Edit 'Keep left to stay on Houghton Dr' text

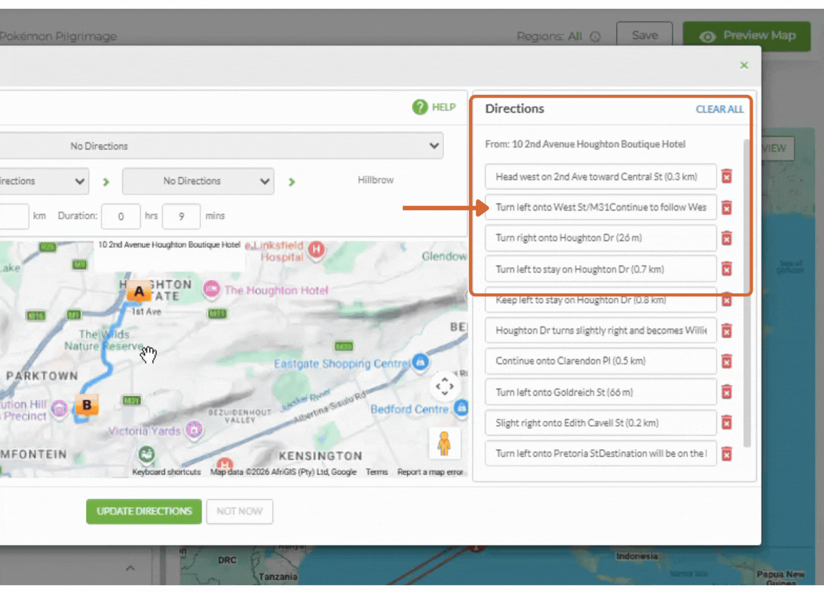point(600,300)
